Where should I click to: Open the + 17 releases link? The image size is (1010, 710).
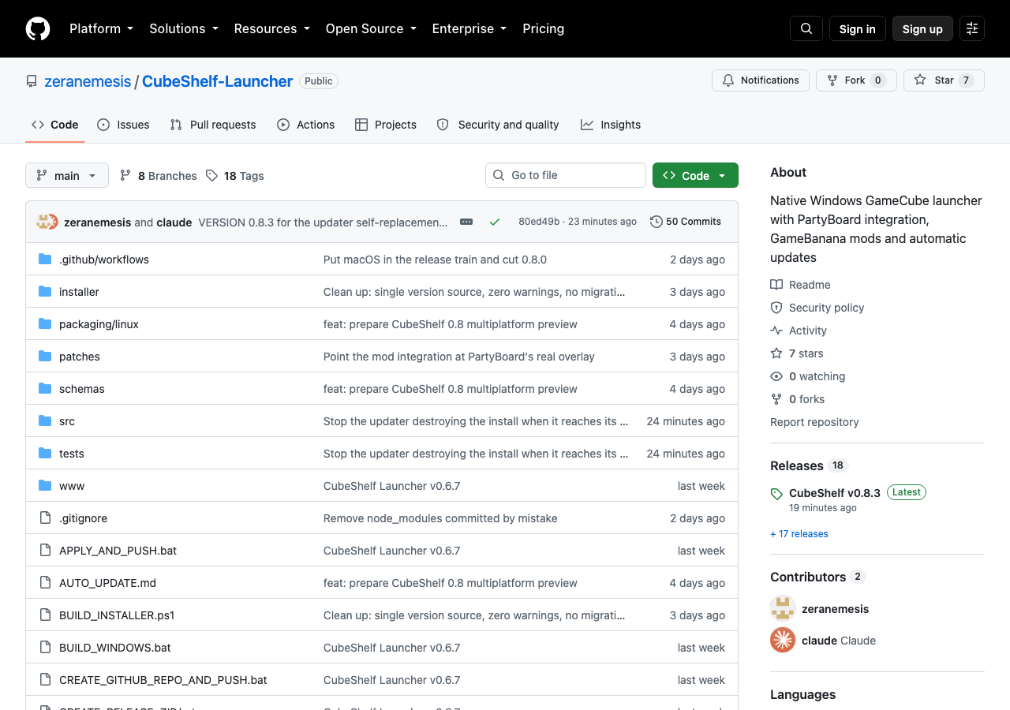(799, 534)
